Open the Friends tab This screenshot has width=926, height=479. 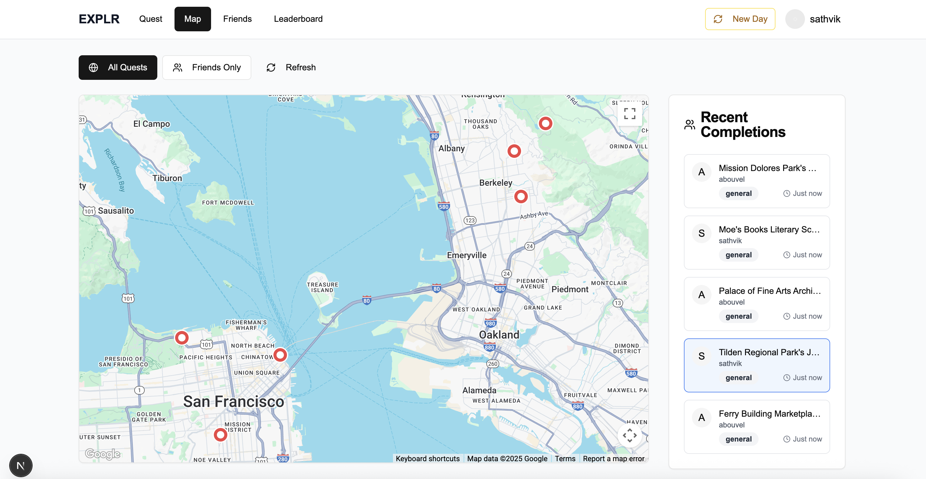237,19
